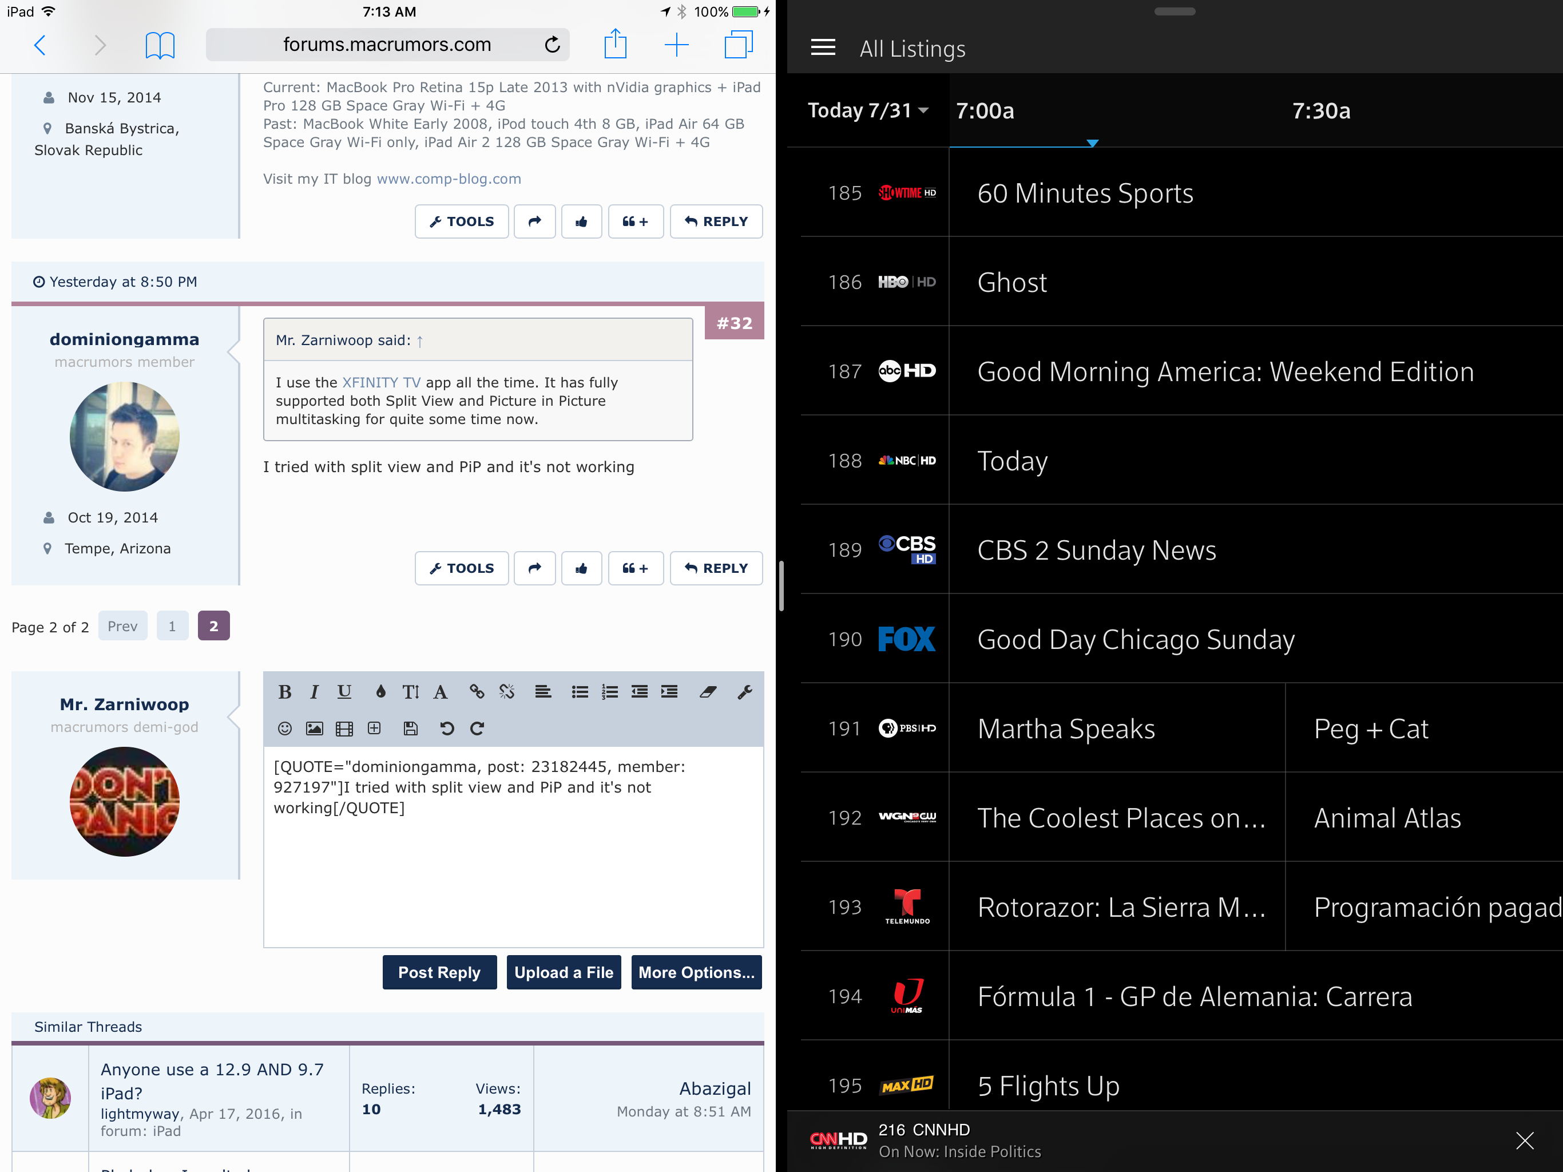
Task: Go to page 1 of the thread
Action: click(172, 625)
